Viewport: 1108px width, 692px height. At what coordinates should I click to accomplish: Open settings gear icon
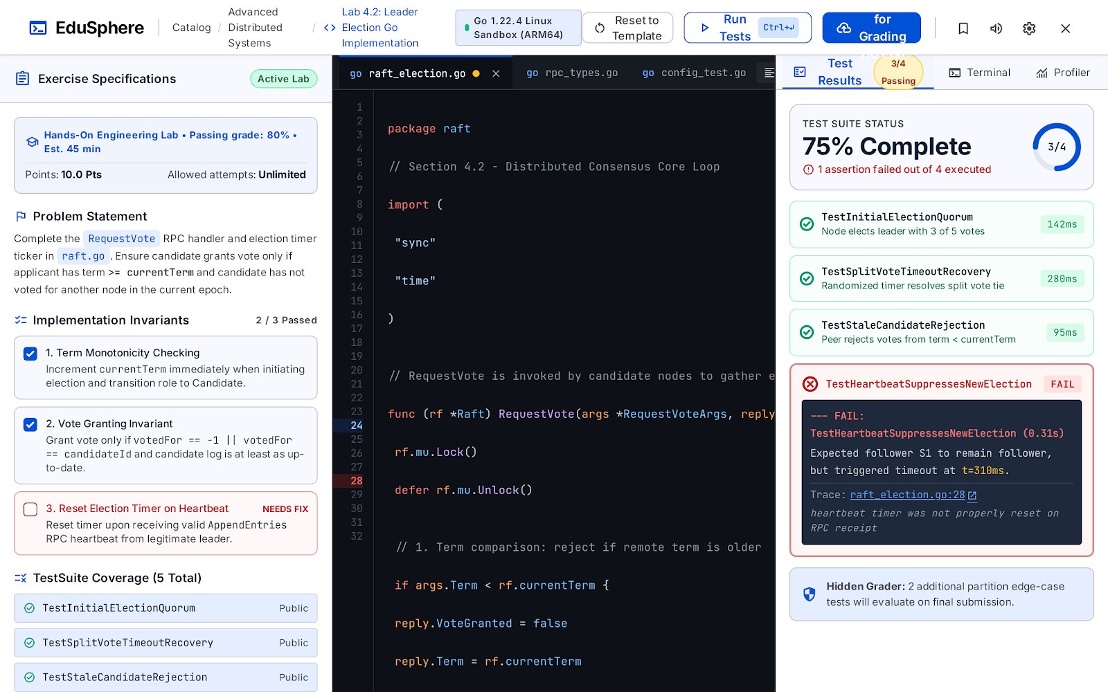click(x=1029, y=28)
